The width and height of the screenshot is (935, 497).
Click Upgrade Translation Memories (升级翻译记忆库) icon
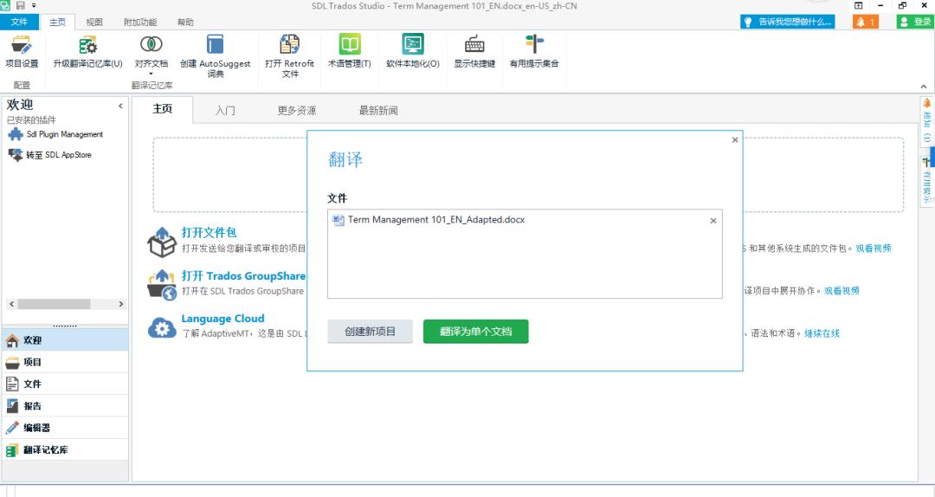pyautogui.click(x=87, y=45)
